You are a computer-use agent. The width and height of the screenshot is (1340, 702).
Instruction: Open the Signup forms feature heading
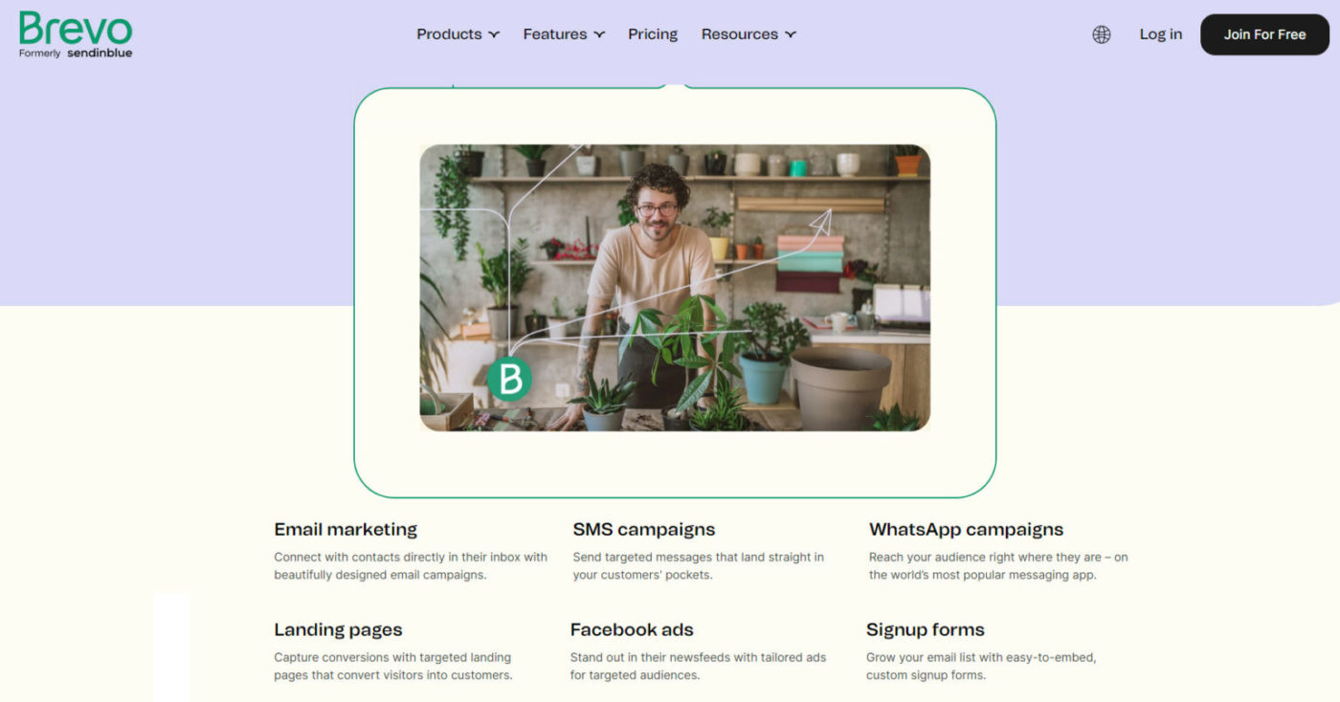(x=926, y=629)
